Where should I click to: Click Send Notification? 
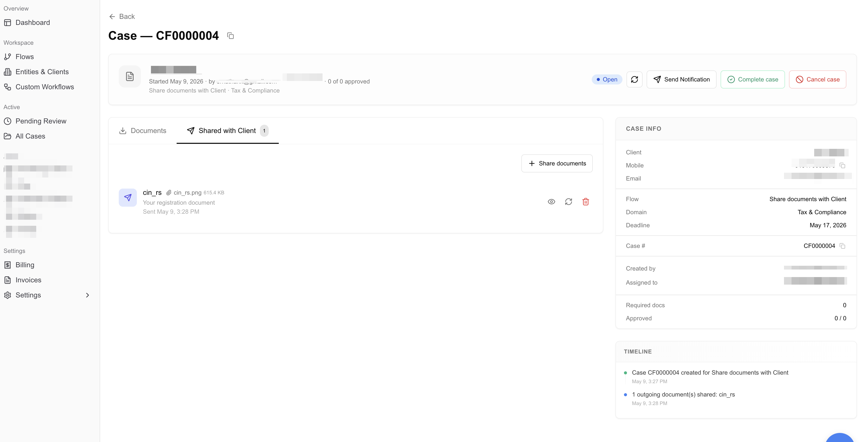click(x=681, y=79)
